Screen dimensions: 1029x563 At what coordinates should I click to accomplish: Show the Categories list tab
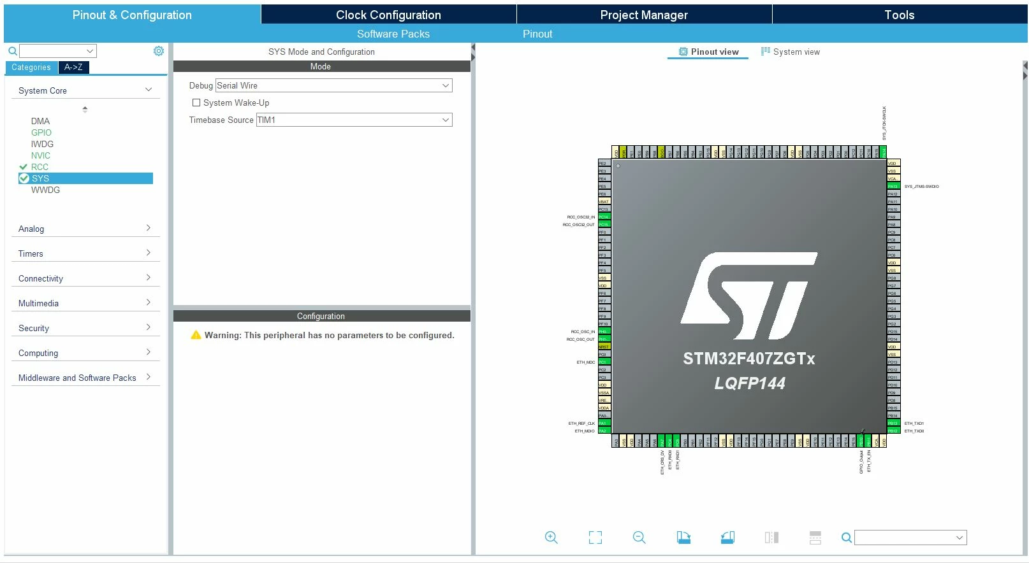point(31,67)
